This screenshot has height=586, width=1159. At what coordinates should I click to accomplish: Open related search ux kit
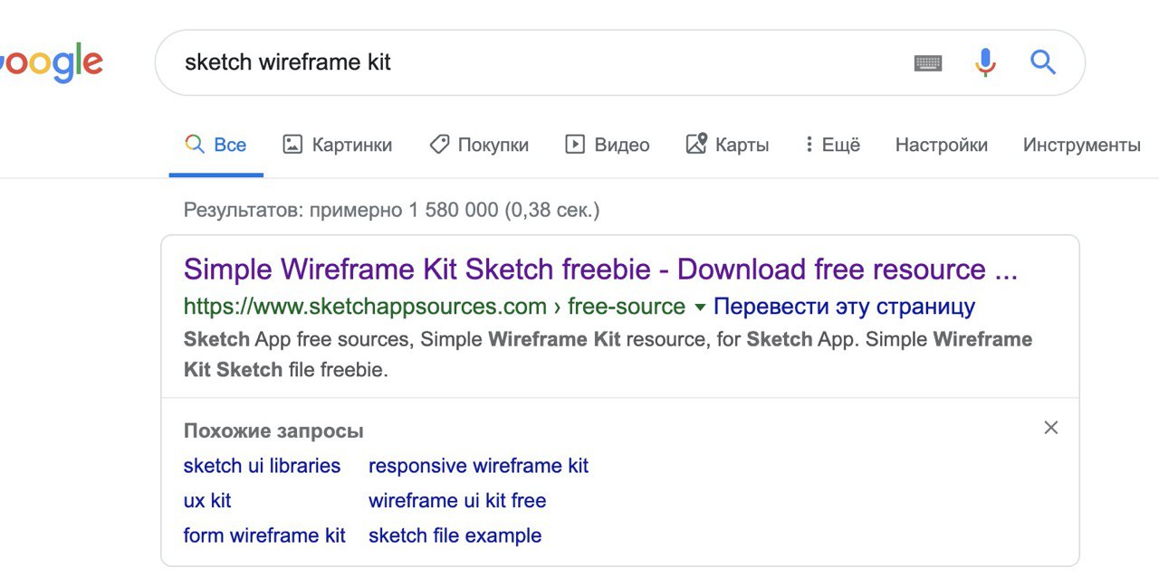point(207,500)
